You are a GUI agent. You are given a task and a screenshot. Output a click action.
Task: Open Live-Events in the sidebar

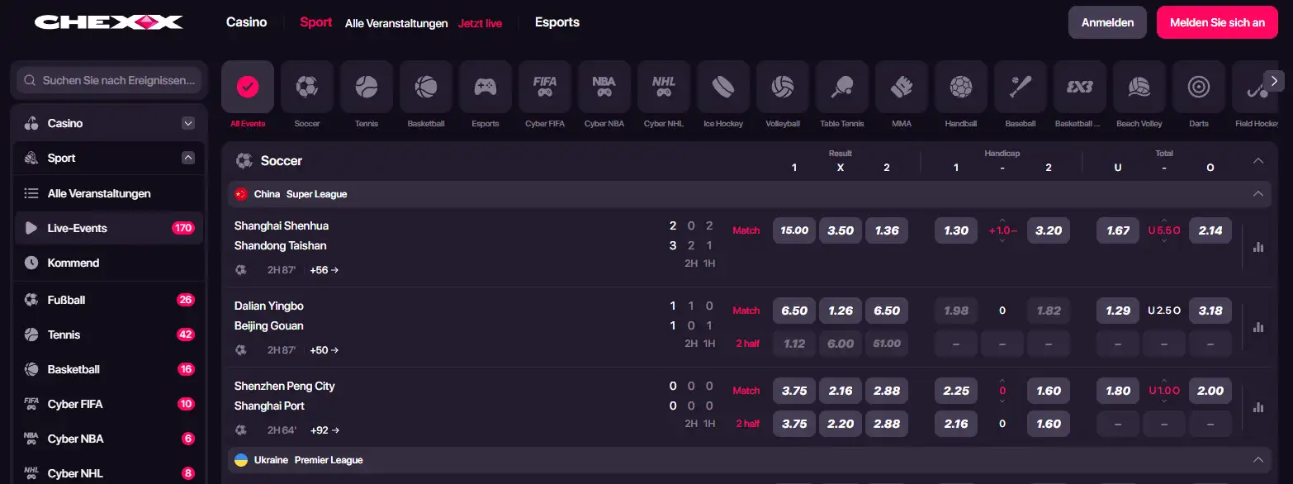click(x=109, y=228)
